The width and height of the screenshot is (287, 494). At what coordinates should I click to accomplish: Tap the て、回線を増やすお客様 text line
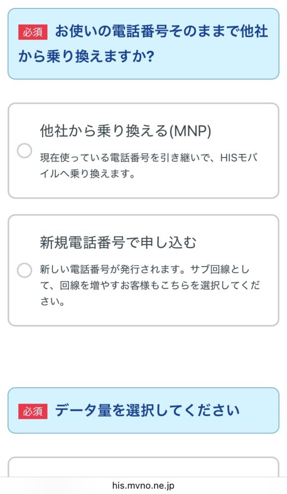(149, 286)
